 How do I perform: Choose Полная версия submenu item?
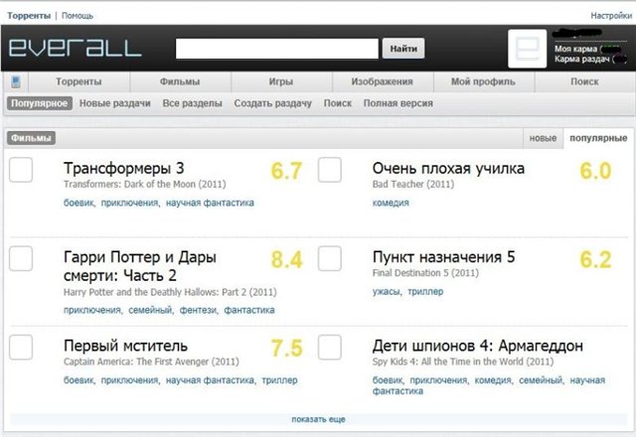coord(397,103)
